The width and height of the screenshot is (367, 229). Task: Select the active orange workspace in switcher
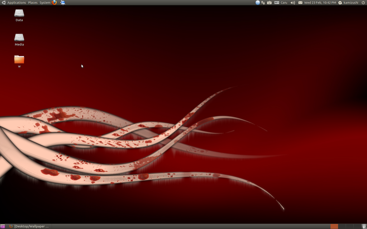(x=334, y=226)
